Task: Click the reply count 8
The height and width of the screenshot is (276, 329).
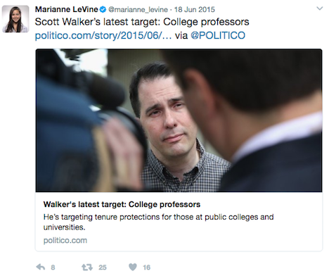Action: tap(53, 268)
